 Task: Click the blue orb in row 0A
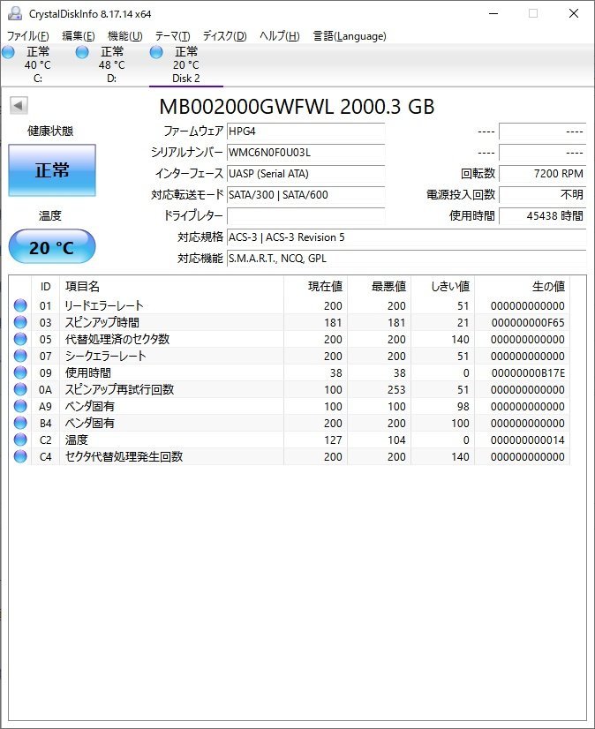click(20, 389)
